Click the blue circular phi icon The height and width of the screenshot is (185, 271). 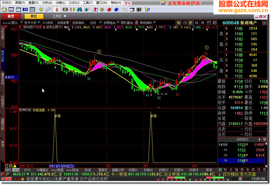tap(116, 10)
